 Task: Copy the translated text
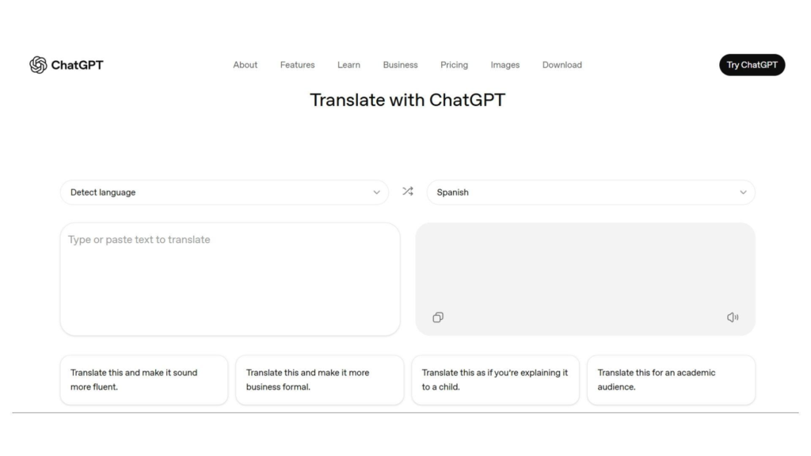coord(438,317)
